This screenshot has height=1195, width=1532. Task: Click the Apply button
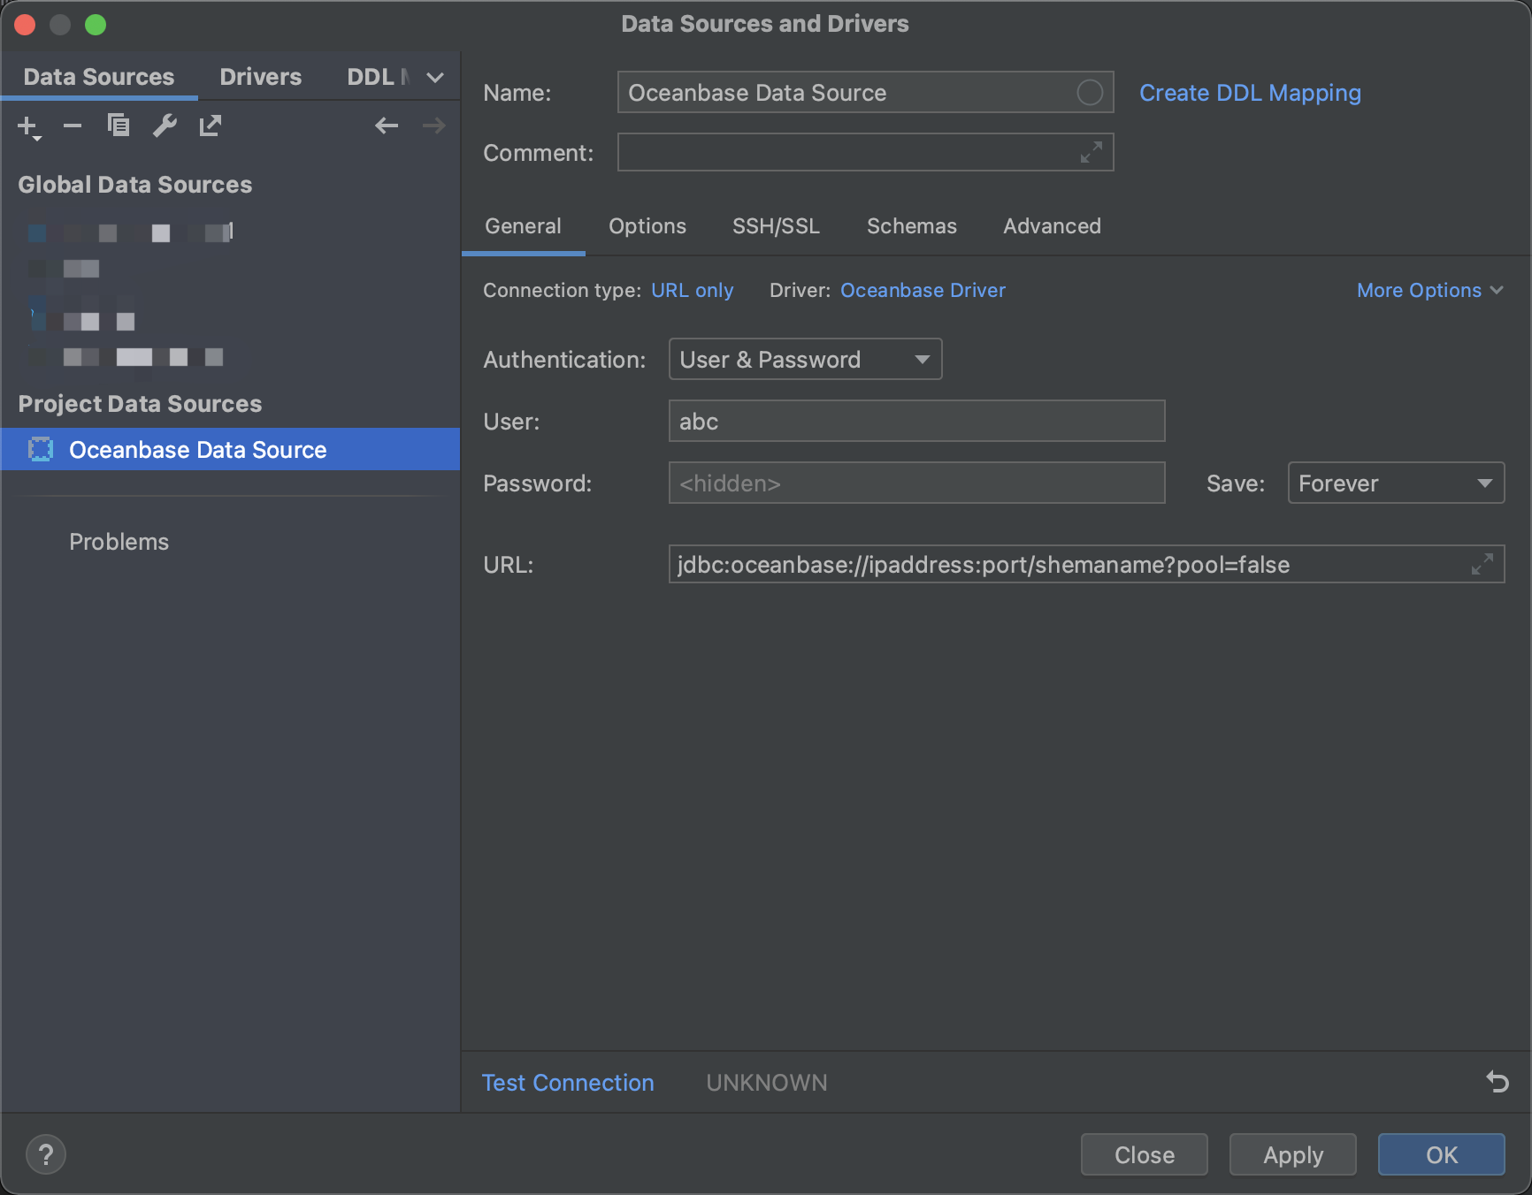pos(1293,1154)
